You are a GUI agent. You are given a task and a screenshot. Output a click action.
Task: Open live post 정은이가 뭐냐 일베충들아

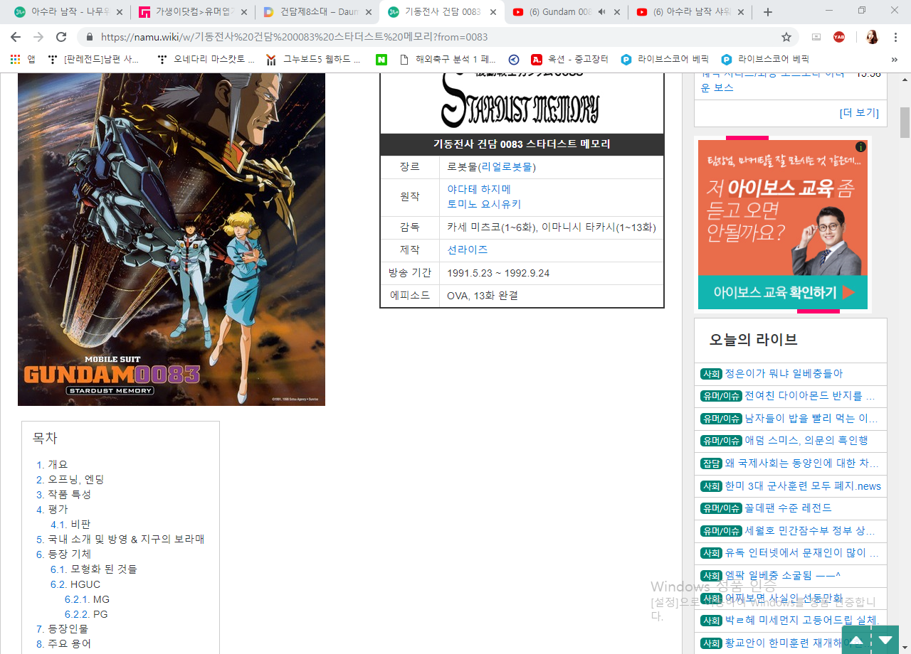[x=784, y=374]
